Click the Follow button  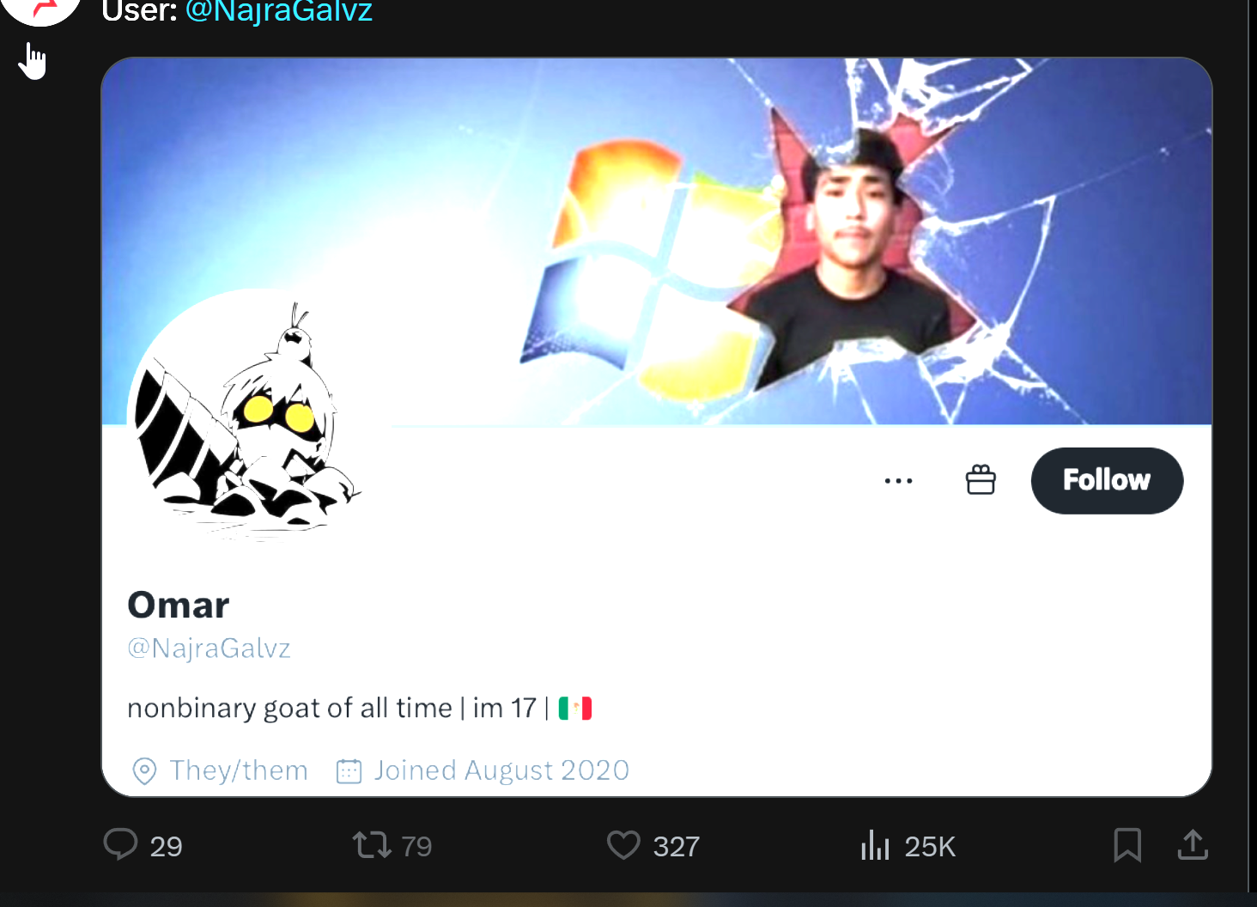point(1107,481)
